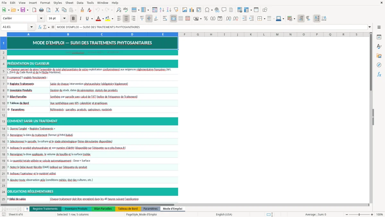
Task: Click the Increase Indent icon
Action: click(x=244, y=19)
